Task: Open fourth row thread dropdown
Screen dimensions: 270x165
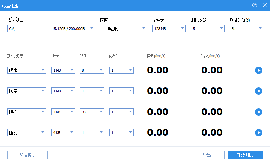Action: click(x=122, y=132)
